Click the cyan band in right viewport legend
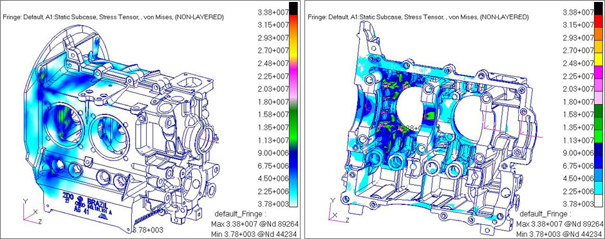This screenshot has width=605, height=239. point(599,188)
